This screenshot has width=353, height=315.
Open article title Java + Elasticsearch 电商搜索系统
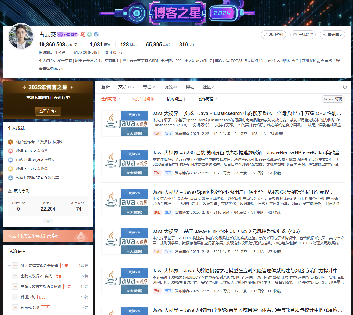[247, 113]
